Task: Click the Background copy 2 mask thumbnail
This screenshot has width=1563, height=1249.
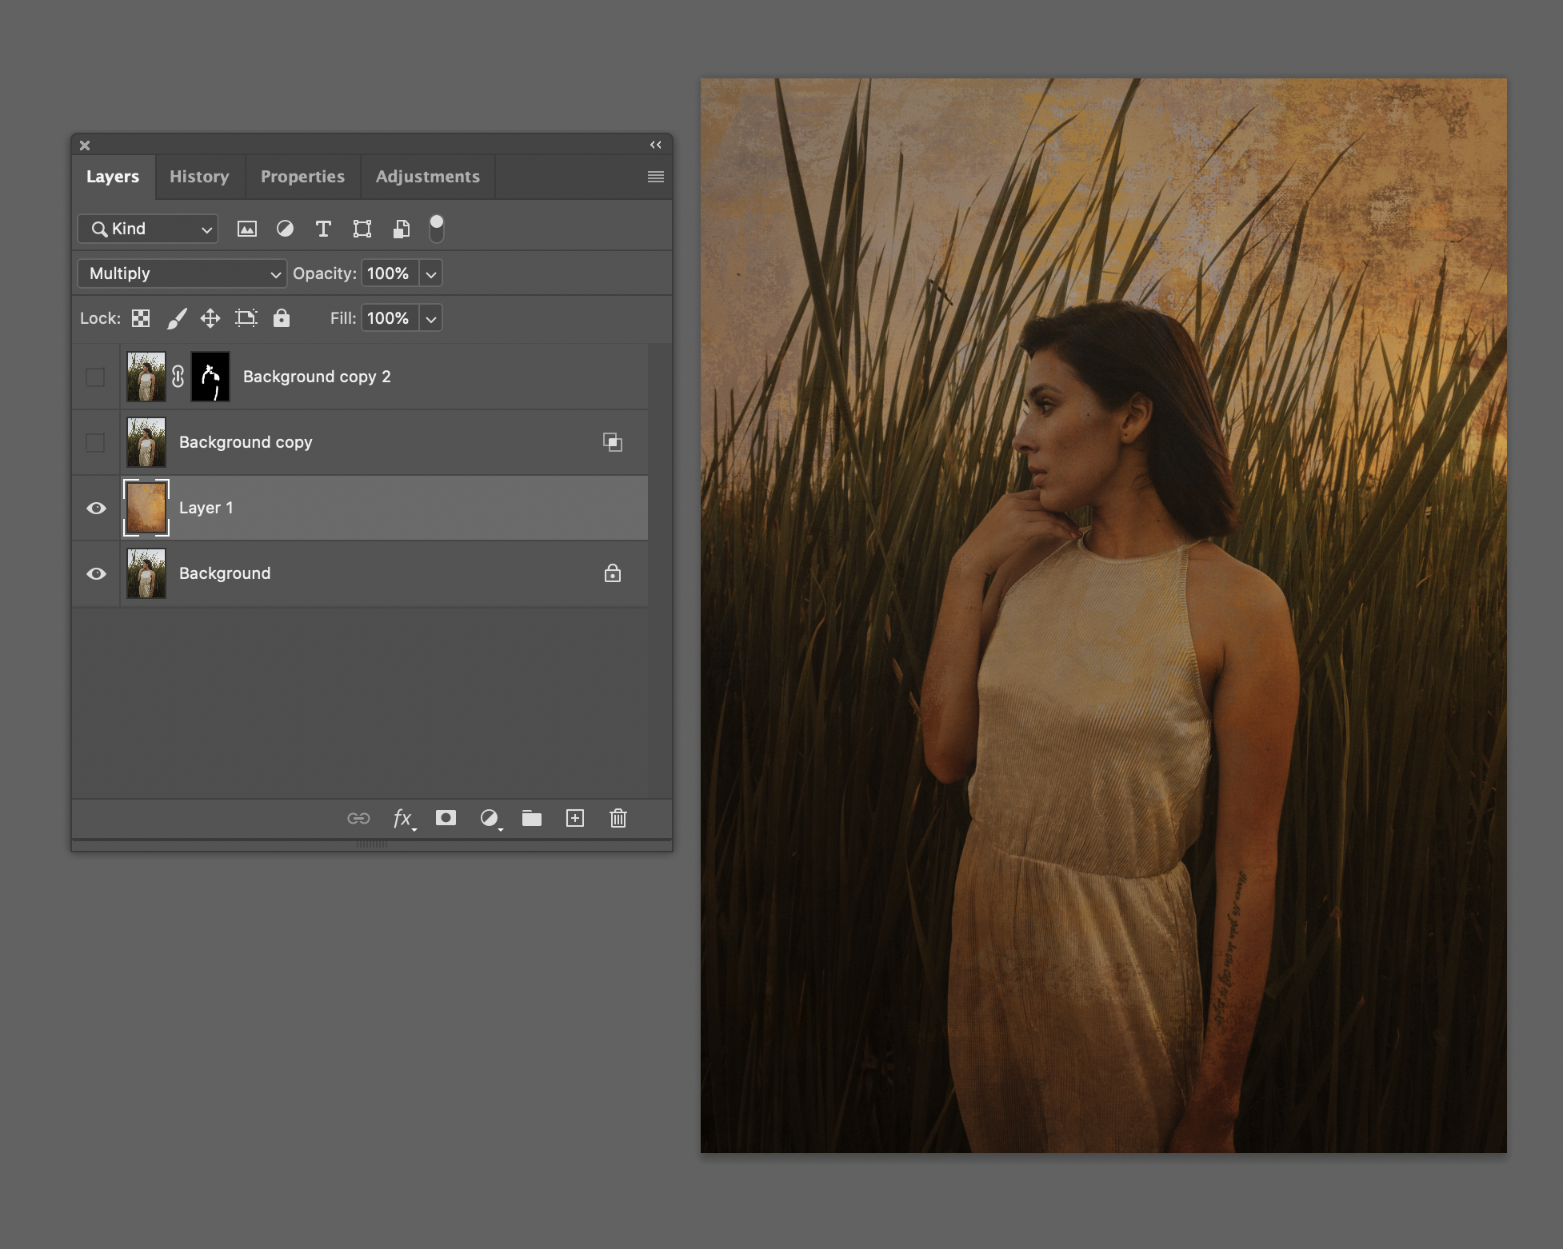Action: tap(210, 377)
